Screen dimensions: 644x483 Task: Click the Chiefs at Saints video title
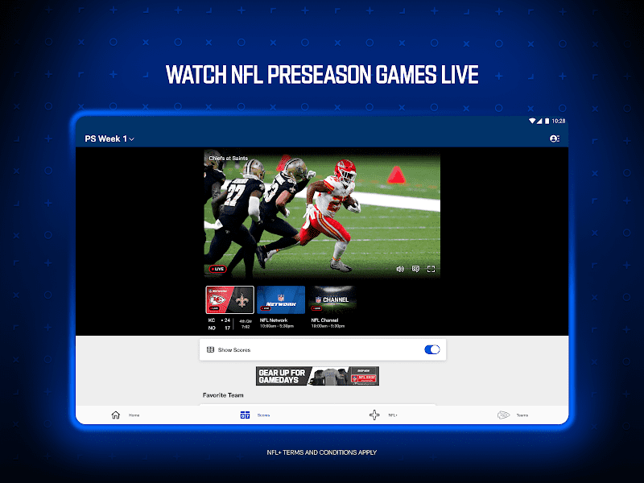228,158
